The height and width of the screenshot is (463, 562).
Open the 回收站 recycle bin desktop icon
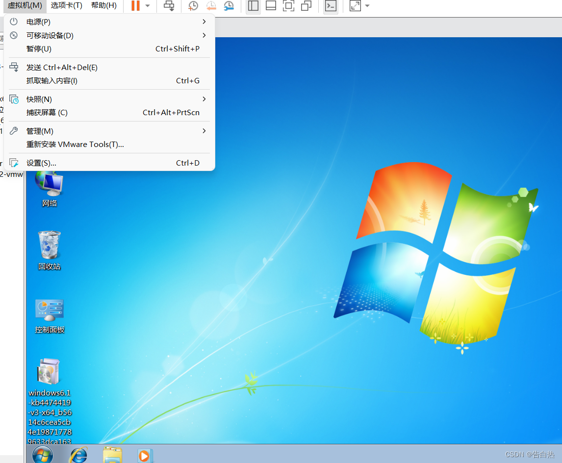pyautogui.click(x=49, y=251)
